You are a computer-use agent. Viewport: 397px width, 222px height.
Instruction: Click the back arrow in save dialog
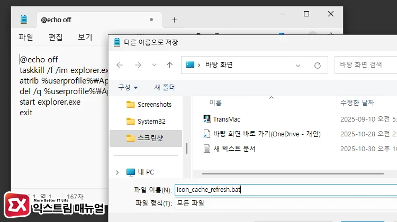pyautogui.click(x=120, y=65)
